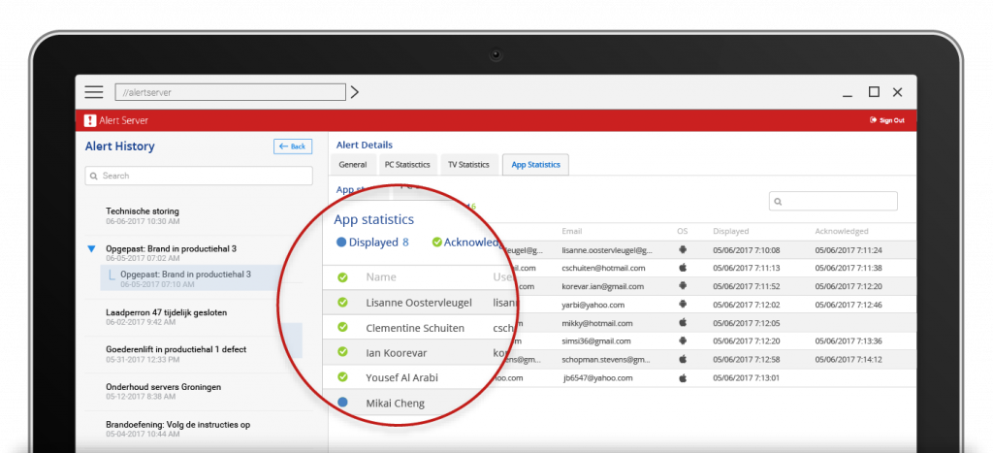This screenshot has height=453, width=993.
Task: Open the PC Statistics tab
Action: tap(407, 165)
